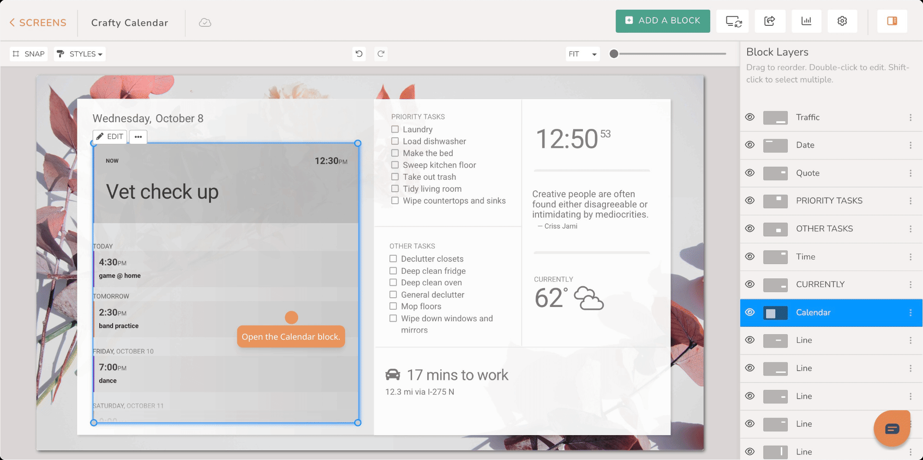This screenshot has height=460, width=923.
Task: Click the cloud save status icon
Action: [x=205, y=23]
